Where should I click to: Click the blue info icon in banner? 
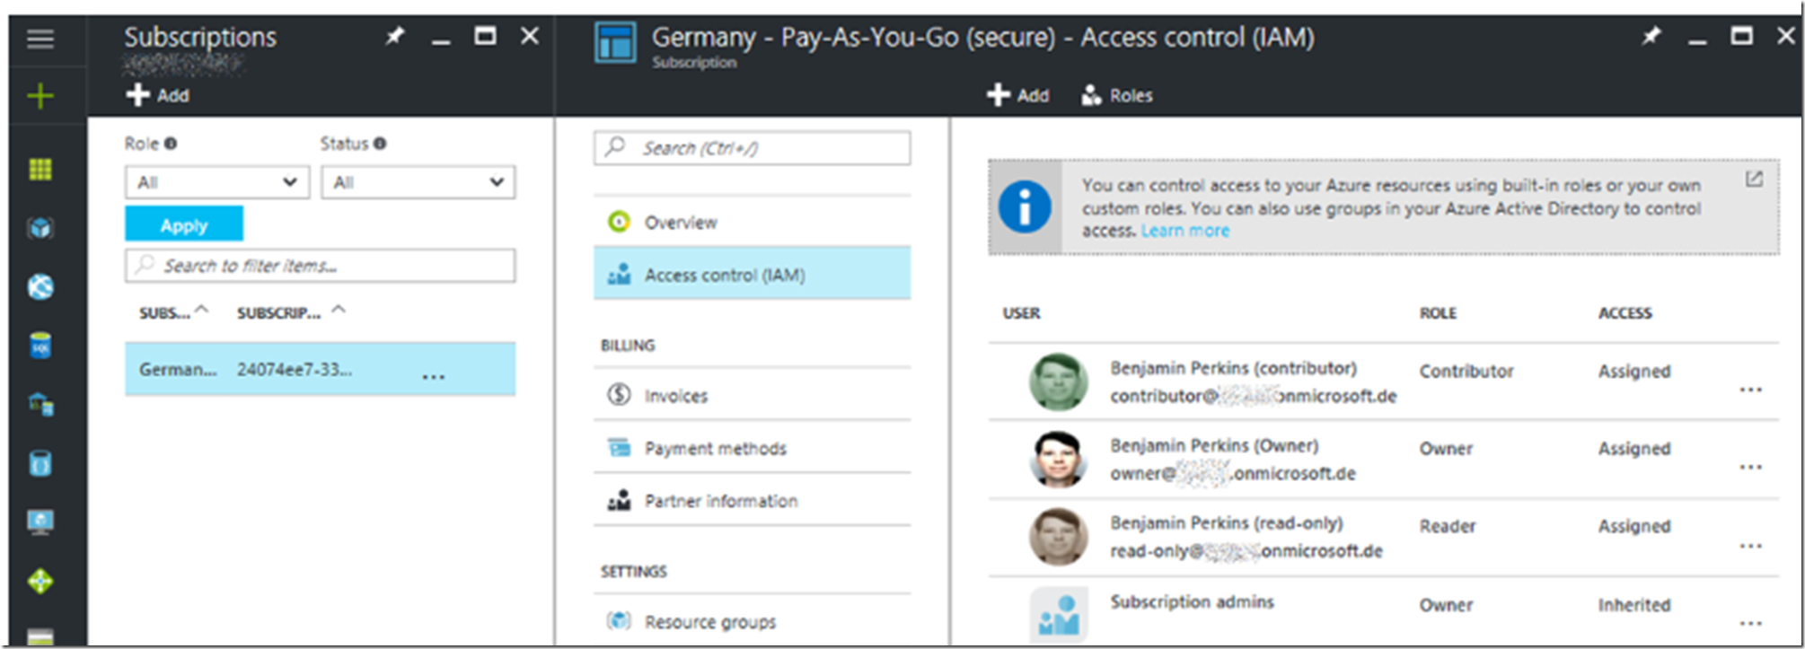tap(1025, 206)
